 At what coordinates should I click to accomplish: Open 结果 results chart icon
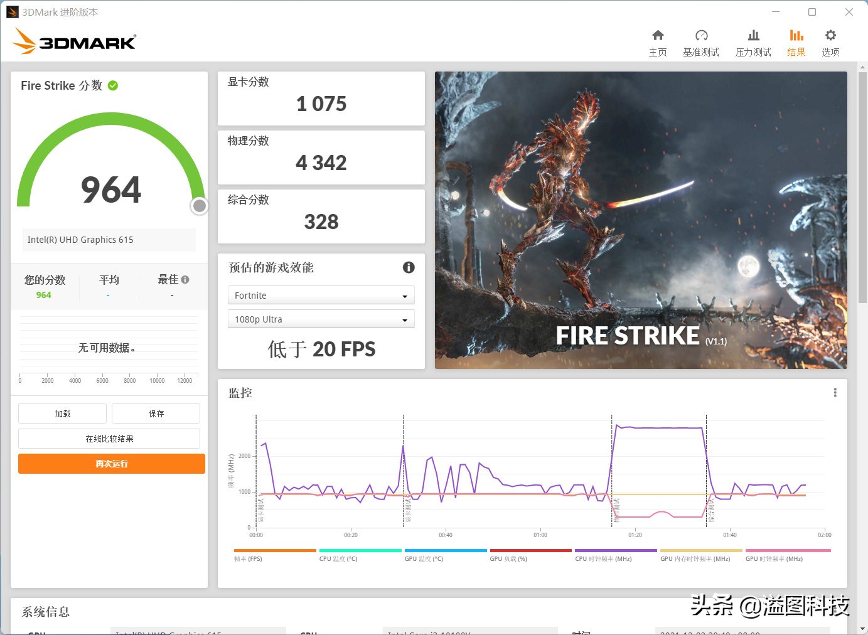(x=796, y=35)
